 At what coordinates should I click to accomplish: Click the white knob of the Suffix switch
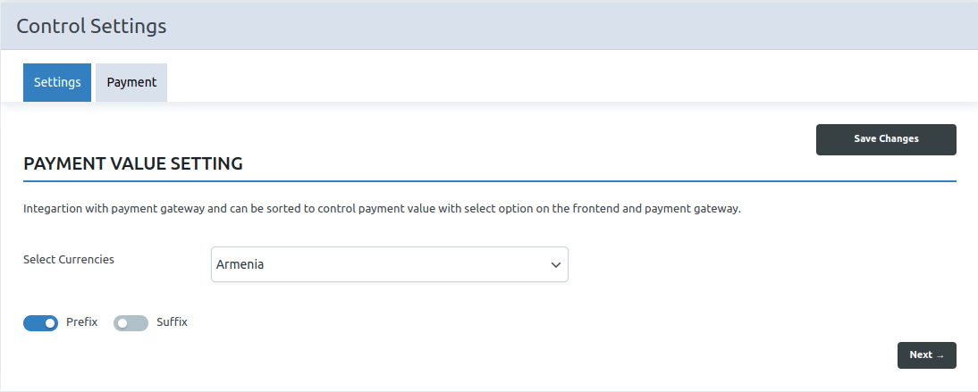[x=122, y=322]
